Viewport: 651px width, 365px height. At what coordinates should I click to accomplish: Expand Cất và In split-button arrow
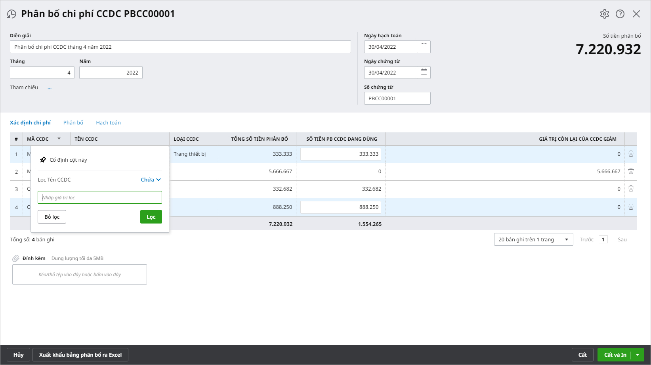coord(638,355)
